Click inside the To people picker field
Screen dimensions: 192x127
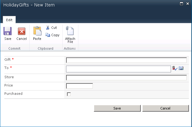119,69
